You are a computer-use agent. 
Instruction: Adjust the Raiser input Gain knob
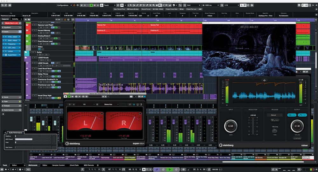pos(231,126)
